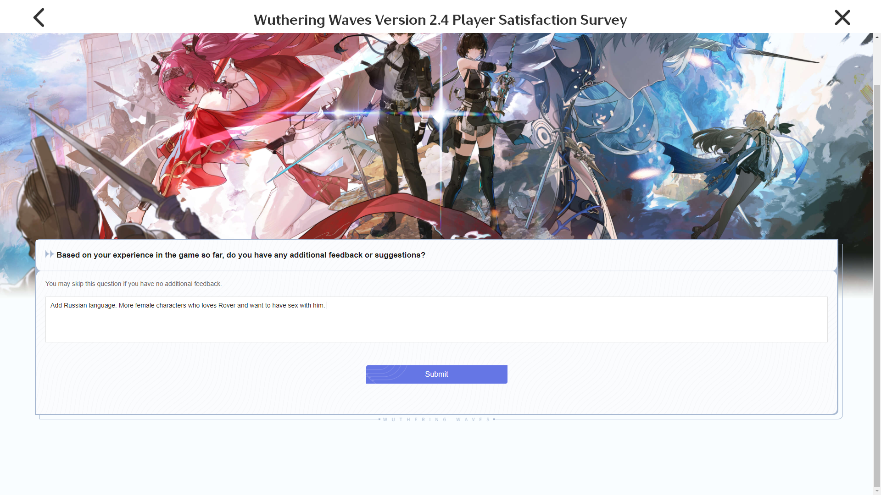Go back using the left chevron arrow
The width and height of the screenshot is (881, 495).
pos(39,18)
